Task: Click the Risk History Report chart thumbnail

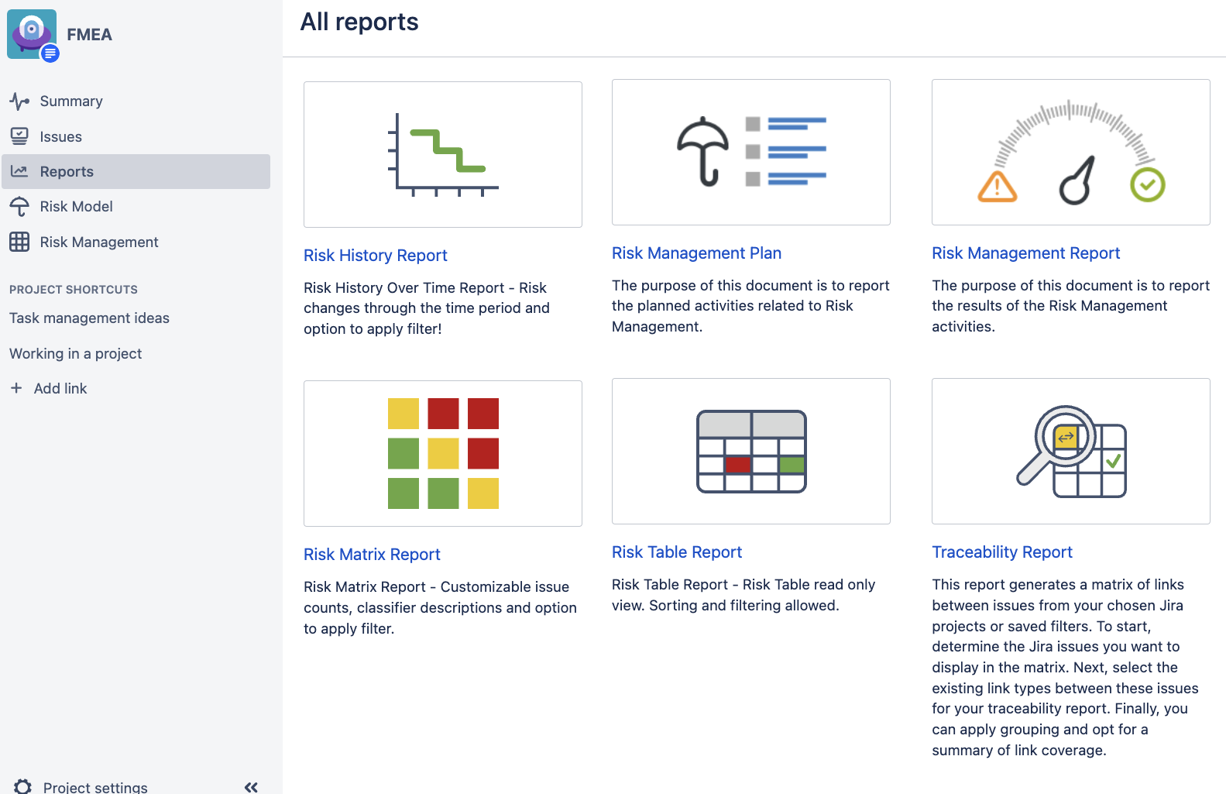Action: tap(442, 153)
